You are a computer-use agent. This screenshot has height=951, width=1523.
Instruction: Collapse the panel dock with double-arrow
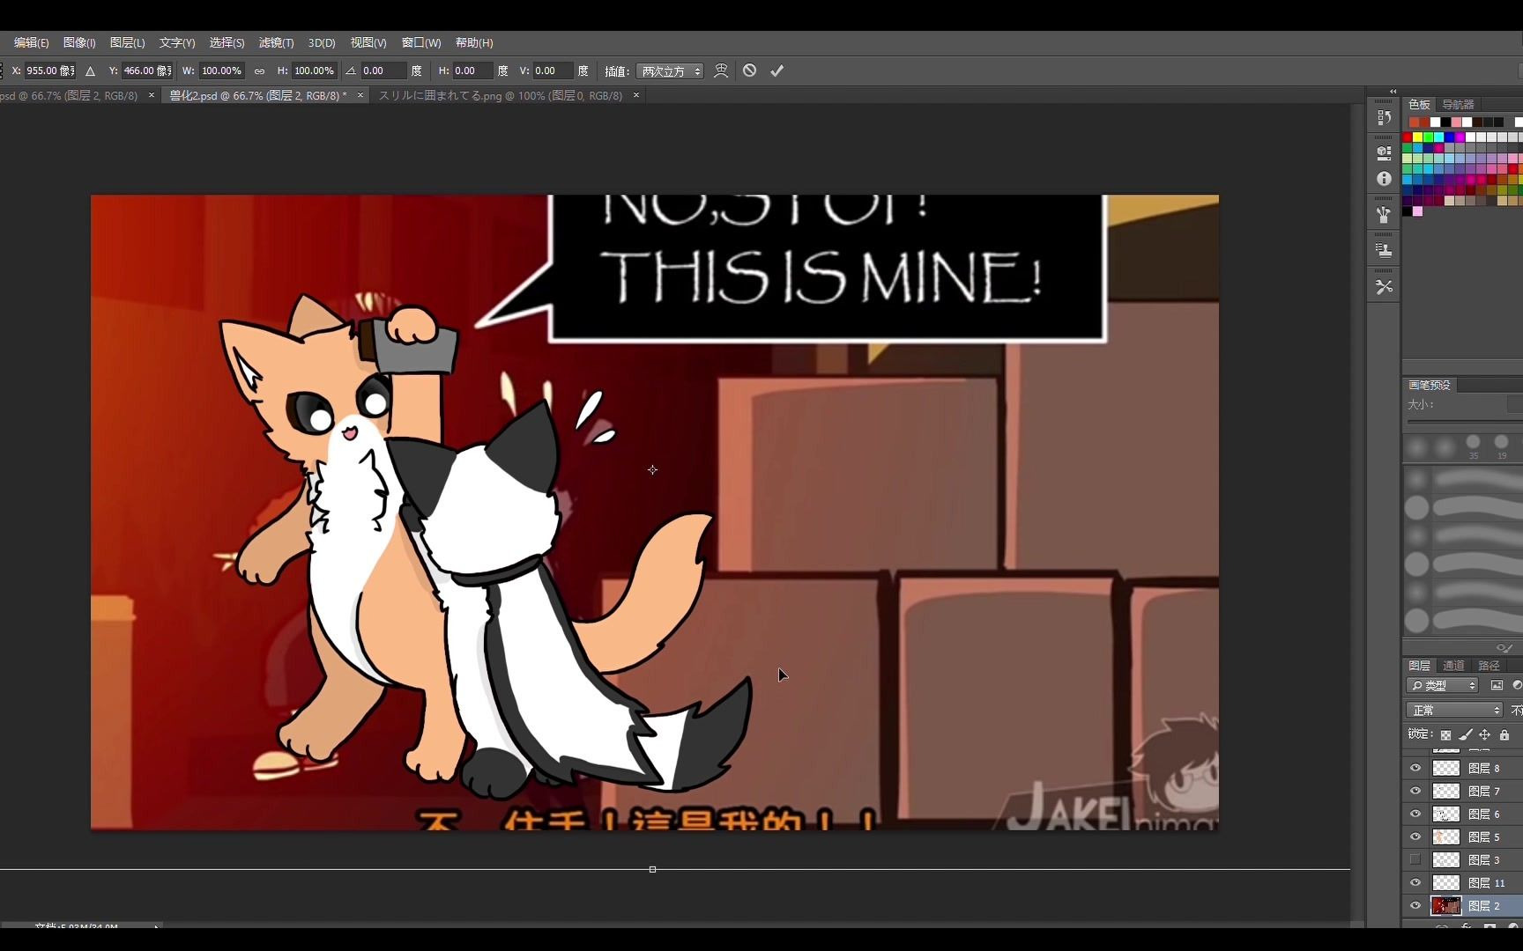(1393, 91)
